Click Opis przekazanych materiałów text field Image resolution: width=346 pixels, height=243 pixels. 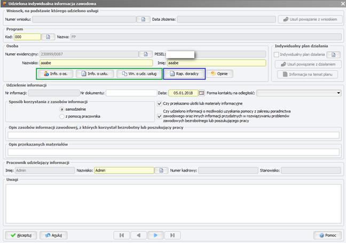point(174,152)
